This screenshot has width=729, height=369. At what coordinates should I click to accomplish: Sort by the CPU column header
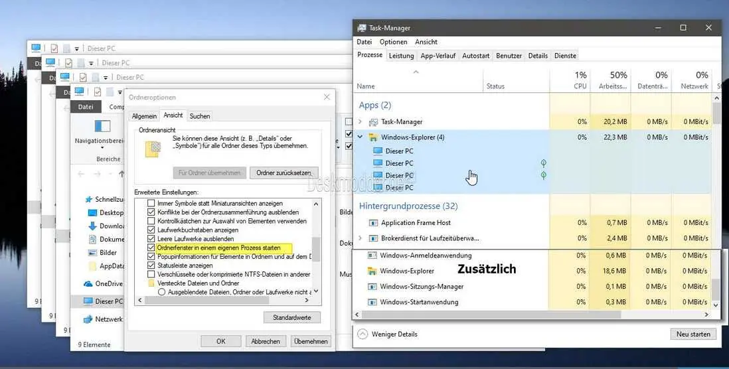coord(570,80)
